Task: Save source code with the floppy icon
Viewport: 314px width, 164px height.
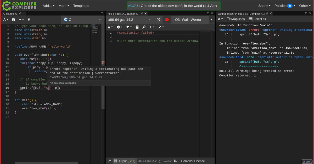Action: click(14, 20)
